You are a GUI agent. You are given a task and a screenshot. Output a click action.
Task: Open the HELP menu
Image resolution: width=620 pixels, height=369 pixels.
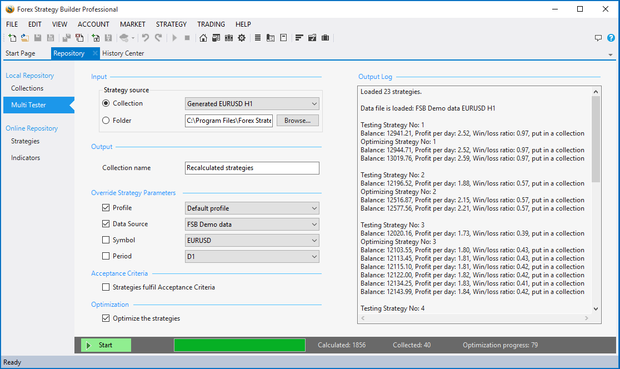tap(243, 24)
